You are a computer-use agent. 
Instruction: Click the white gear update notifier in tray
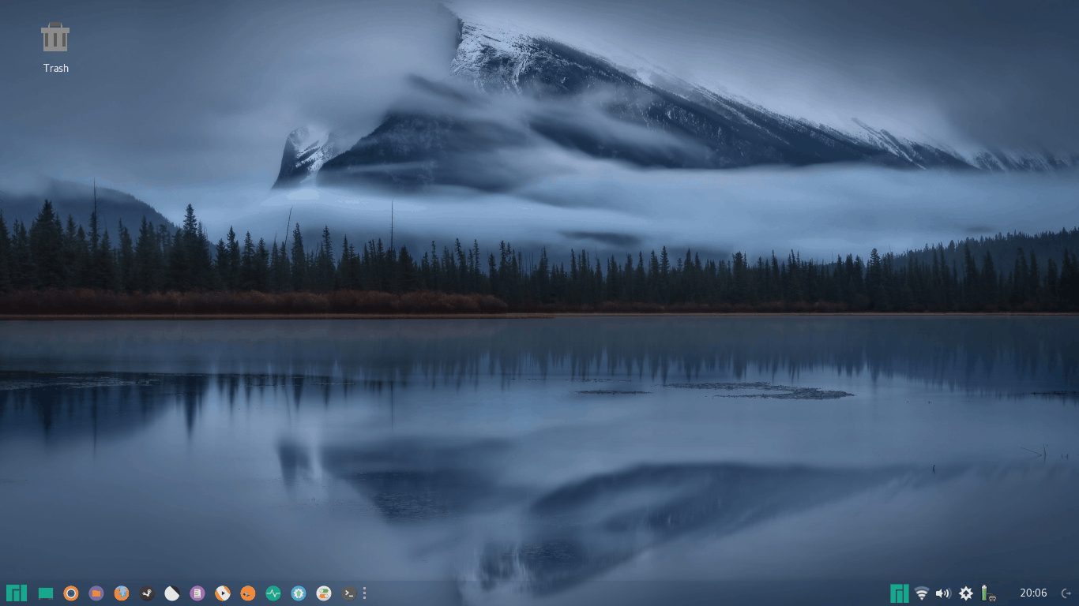pos(965,593)
